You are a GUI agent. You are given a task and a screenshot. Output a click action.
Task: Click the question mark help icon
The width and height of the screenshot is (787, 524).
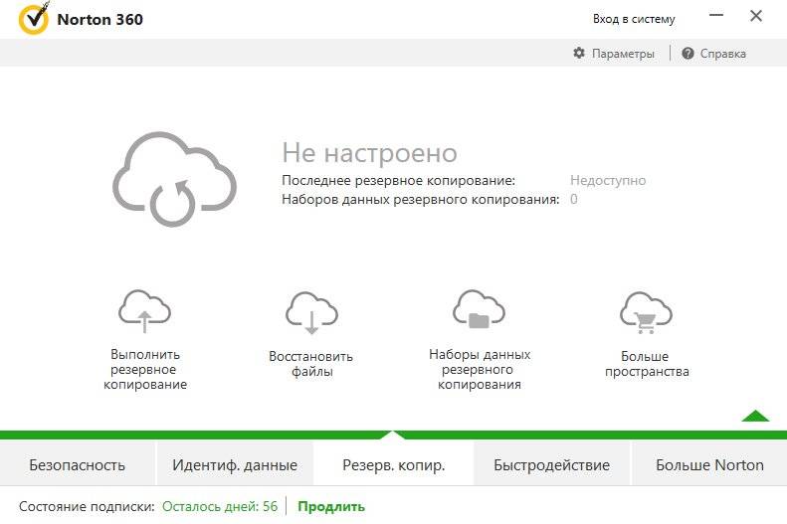coord(688,53)
